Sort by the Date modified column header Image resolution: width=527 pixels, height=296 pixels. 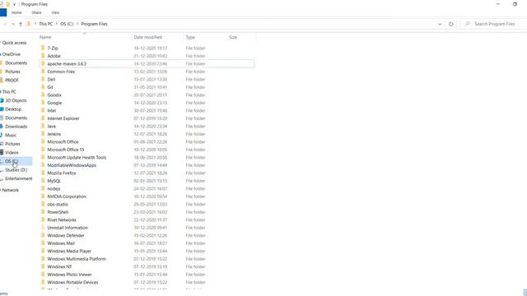(148, 37)
